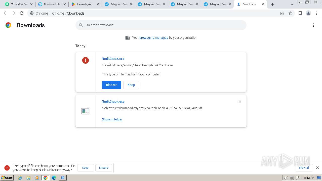Image resolution: width=322 pixels, height=181 pixels.
Task: Open File Explorer from taskbar
Action: (x=28, y=178)
